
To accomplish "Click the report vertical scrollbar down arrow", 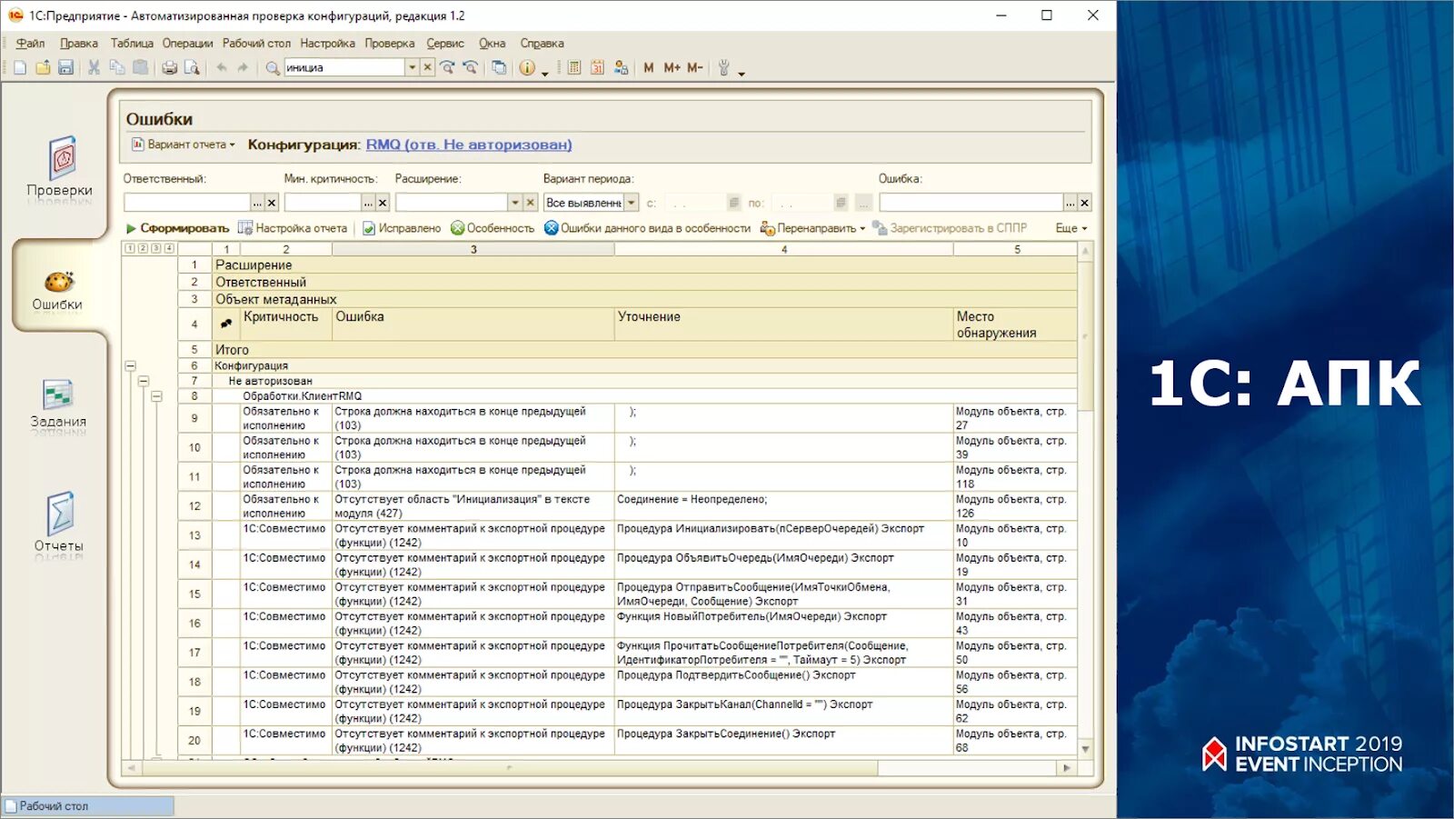I will [x=1085, y=749].
